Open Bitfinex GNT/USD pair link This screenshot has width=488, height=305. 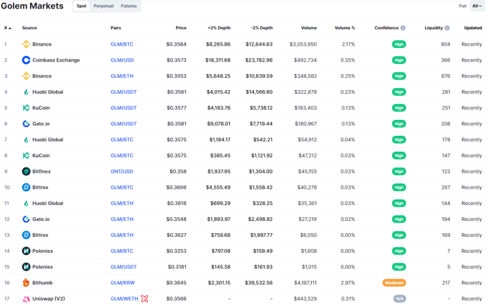point(122,171)
